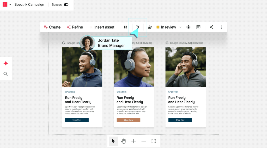
Task: Select the third ad image thumbnail
Action: pyautogui.click(x=185, y=67)
